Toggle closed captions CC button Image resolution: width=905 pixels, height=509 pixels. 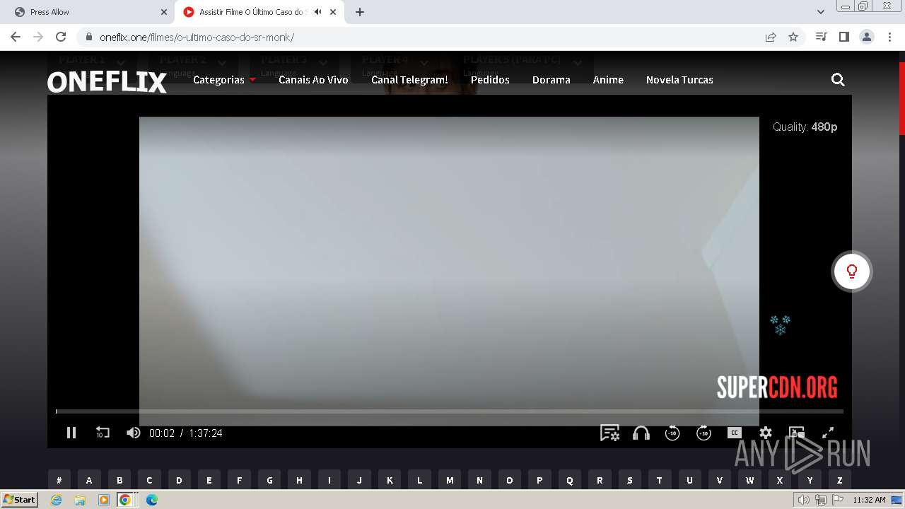(735, 433)
